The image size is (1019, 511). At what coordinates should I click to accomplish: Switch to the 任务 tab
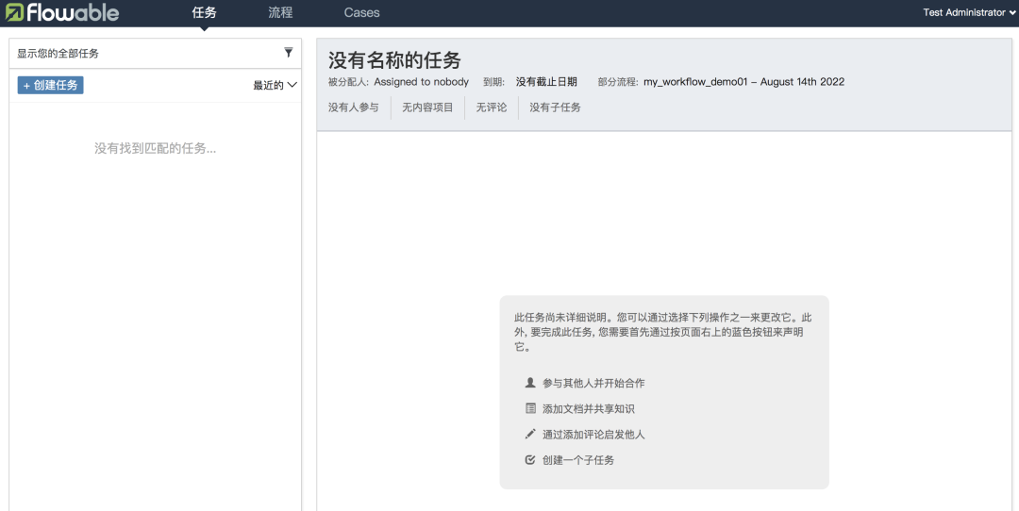pos(204,12)
